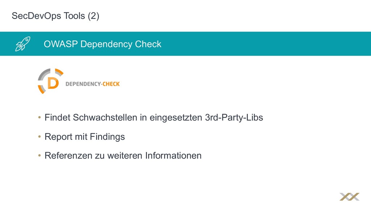The height and width of the screenshot is (208, 371).
Task: Click the word Findings in second bullet
Action: coord(107,137)
